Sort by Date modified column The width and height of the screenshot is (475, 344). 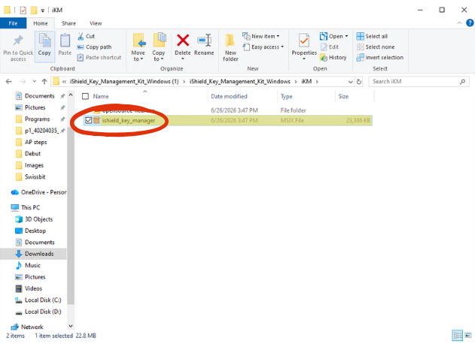coord(229,96)
